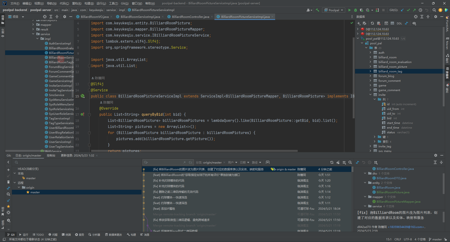Open the 日期 date filter dropdown

point(244,163)
